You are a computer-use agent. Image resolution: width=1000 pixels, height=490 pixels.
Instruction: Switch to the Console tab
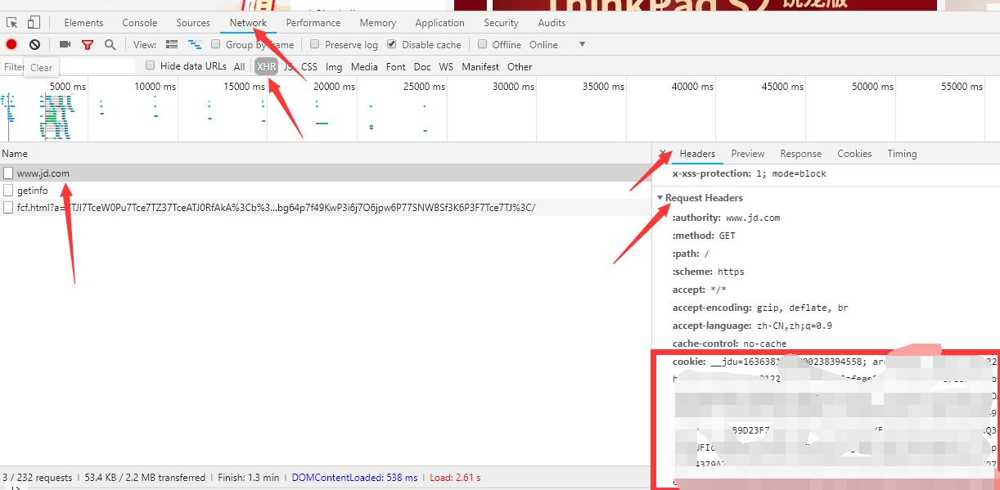tap(139, 23)
